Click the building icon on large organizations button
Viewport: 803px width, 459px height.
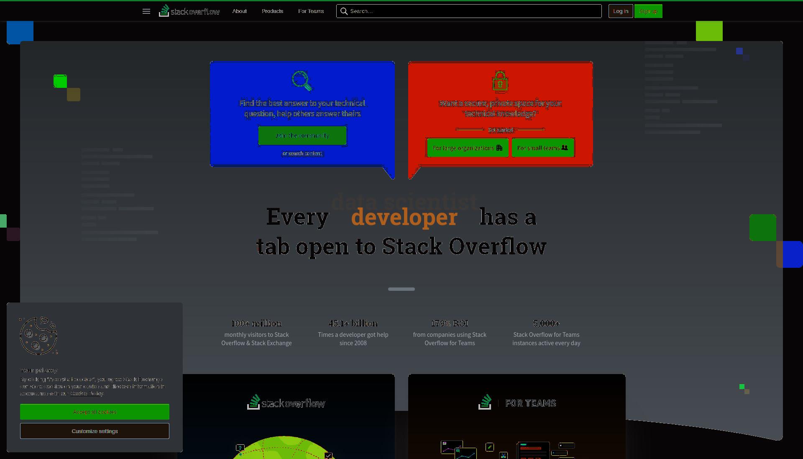pyautogui.click(x=499, y=148)
